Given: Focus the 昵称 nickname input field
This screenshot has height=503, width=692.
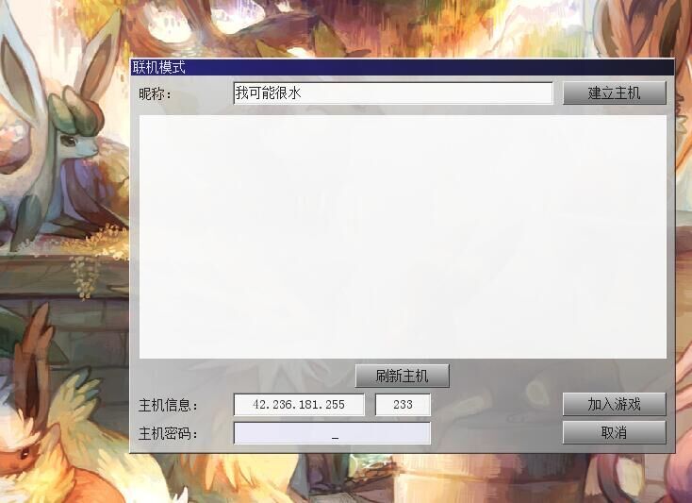Looking at the screenshot, I should coord(393,93).
